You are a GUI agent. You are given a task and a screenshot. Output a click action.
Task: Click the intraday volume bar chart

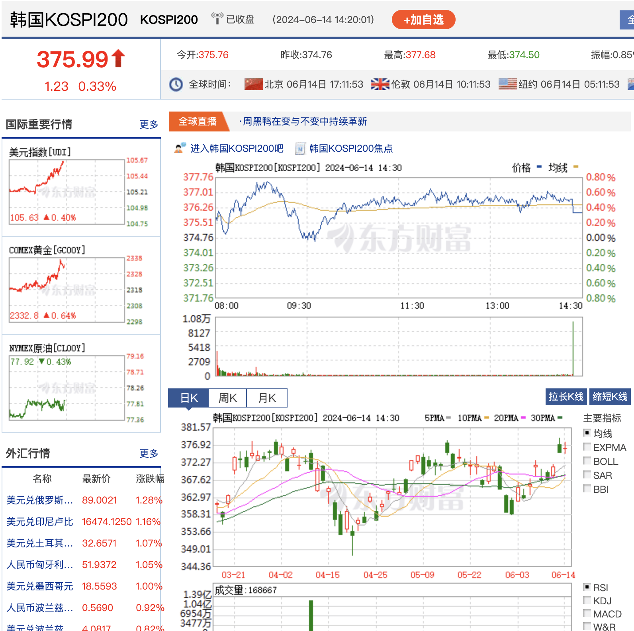point(399,347)
